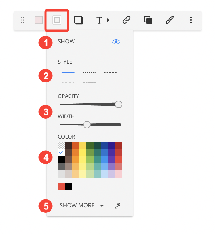Open the pink fill color tool
Image resolution: width=215 pixels, height=234 pixels.
click(39, 20)
